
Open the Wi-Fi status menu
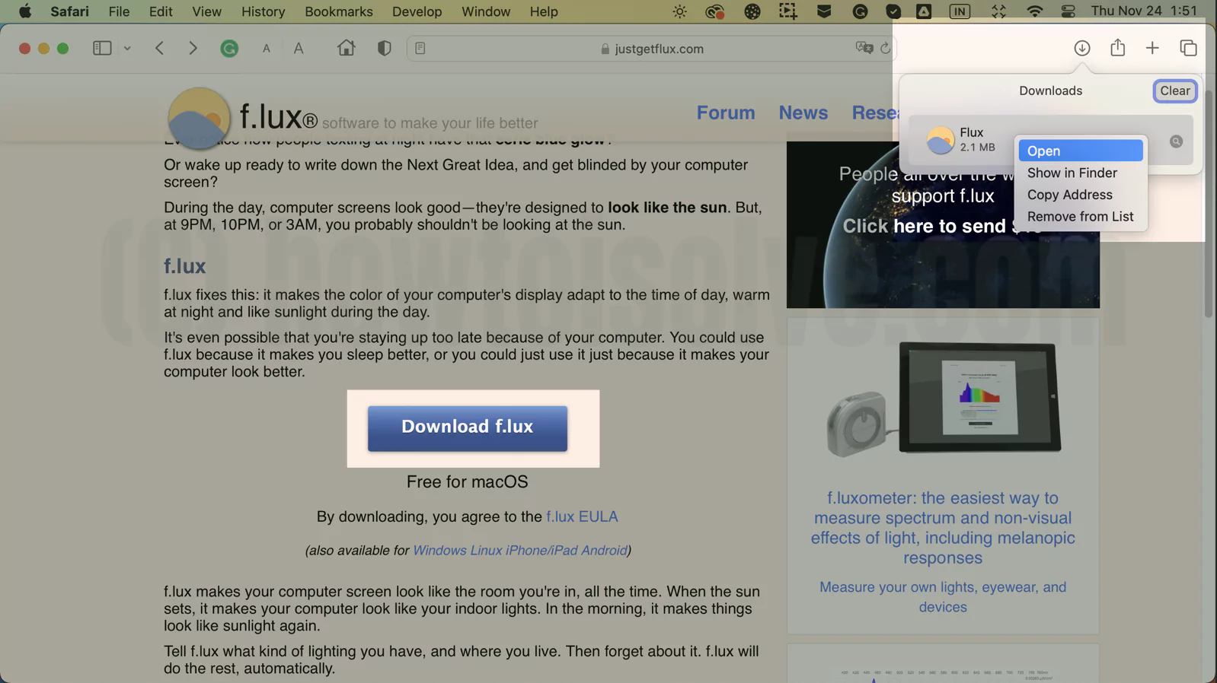click(1034, 11)
